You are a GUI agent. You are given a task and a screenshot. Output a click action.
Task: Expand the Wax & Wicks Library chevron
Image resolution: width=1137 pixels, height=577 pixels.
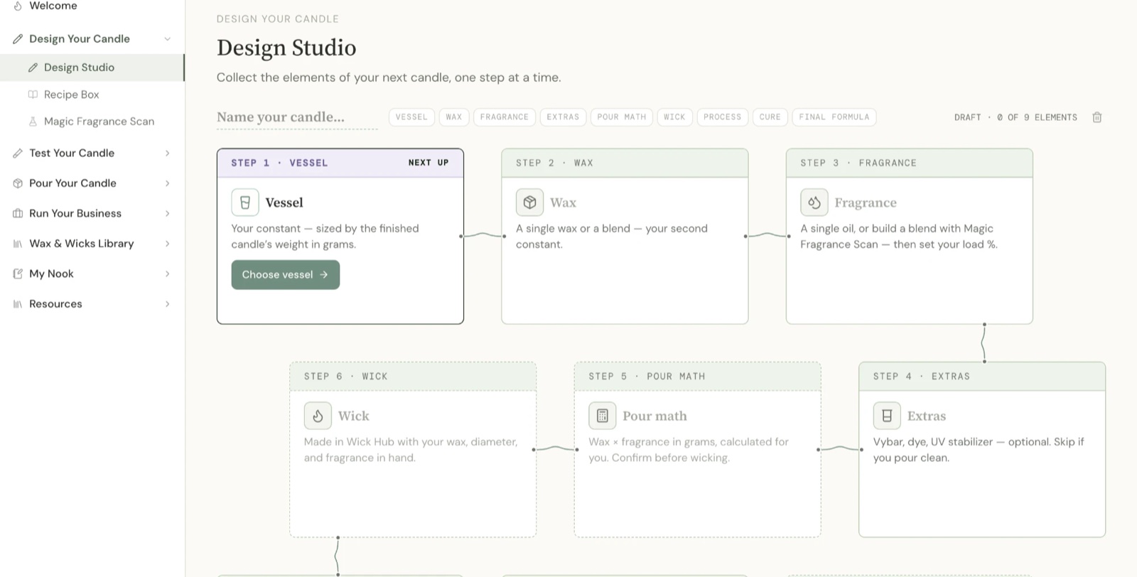coord(168,244)
